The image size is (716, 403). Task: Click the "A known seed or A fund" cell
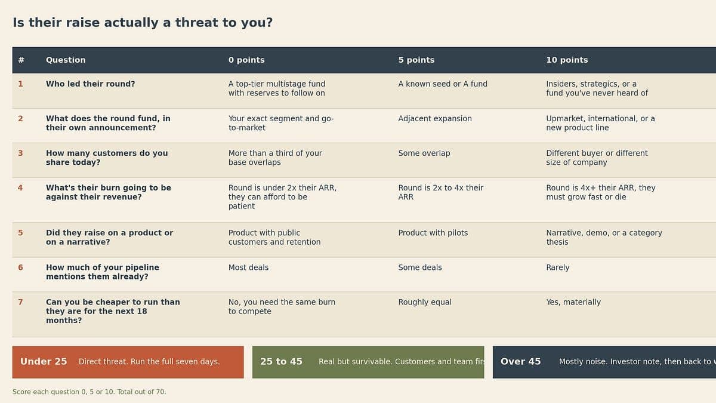(443, 84)
